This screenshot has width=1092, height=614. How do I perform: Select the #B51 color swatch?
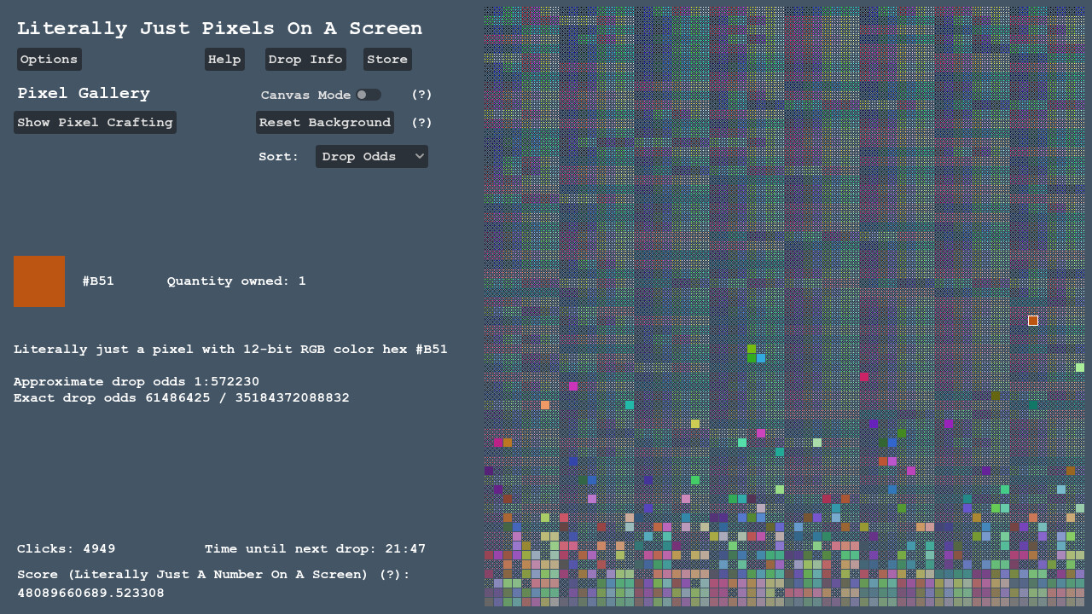pyautogui.click(x=39, y=281)
